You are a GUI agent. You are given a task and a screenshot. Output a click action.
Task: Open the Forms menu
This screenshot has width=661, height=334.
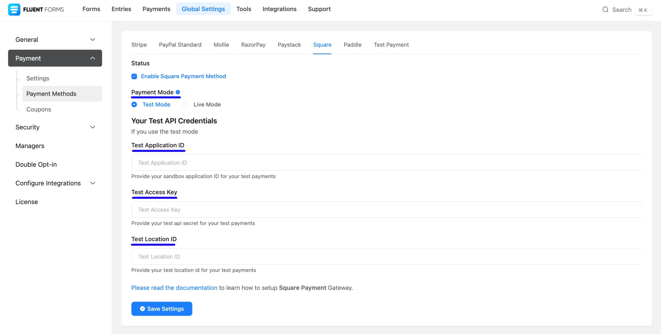pos(91,9)
